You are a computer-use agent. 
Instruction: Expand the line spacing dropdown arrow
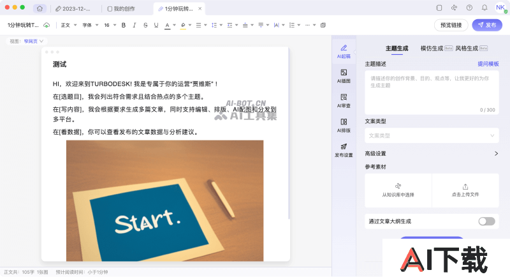(221, 25)
